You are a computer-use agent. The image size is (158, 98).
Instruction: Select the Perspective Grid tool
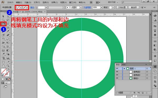[x=8, y=47]
